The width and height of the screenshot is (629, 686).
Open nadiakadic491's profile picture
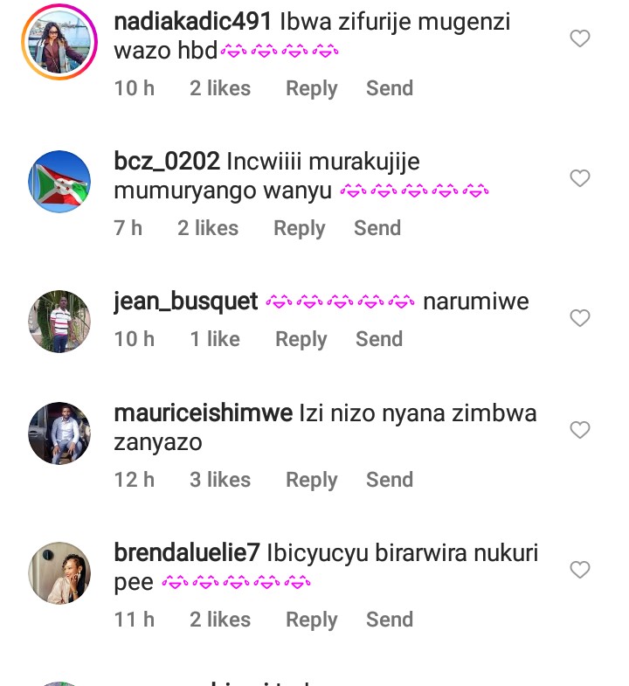pos(59,42)
